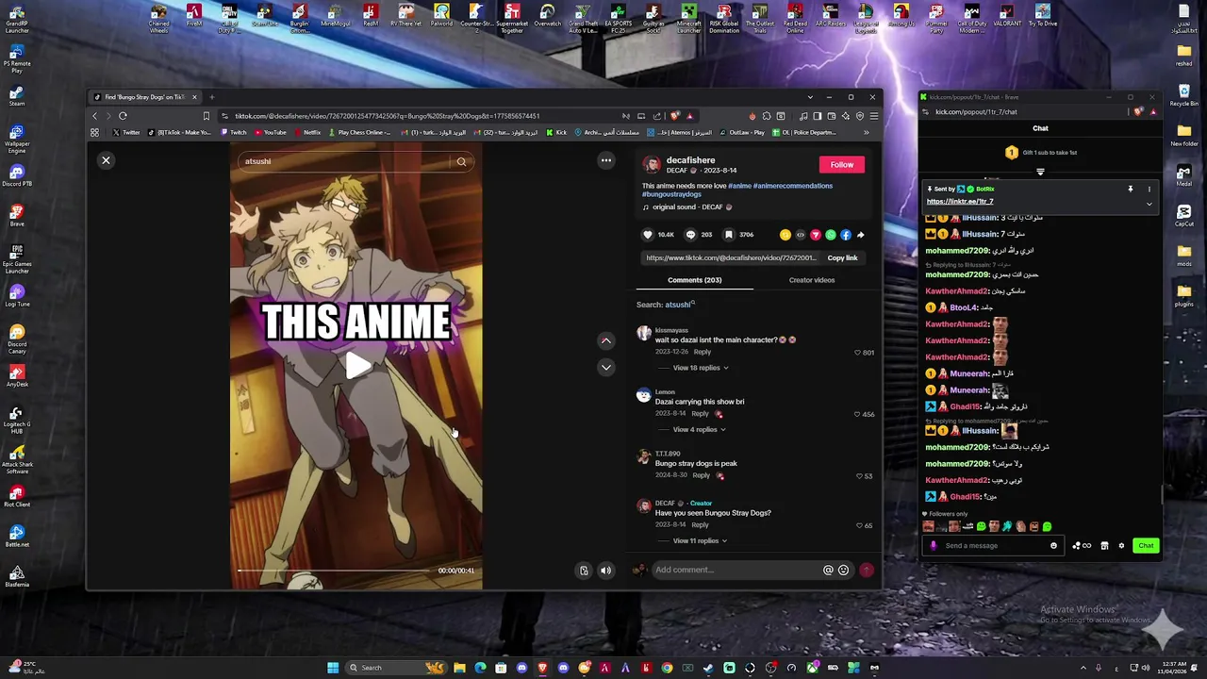Show hidden system tray icons chevron
This screenshot has width=1207, height=679.
(1083, 668)
